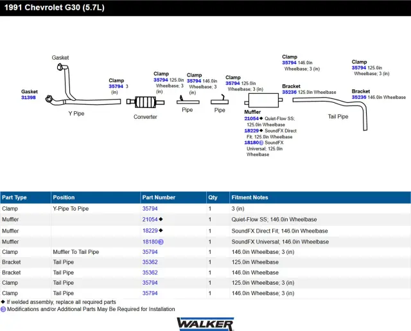Image resolution: width=411 pixels, height=331 pixels.
Task: Click clamp 35794 146.0in link above first Pipe
Action: click(x=194, y=81)
